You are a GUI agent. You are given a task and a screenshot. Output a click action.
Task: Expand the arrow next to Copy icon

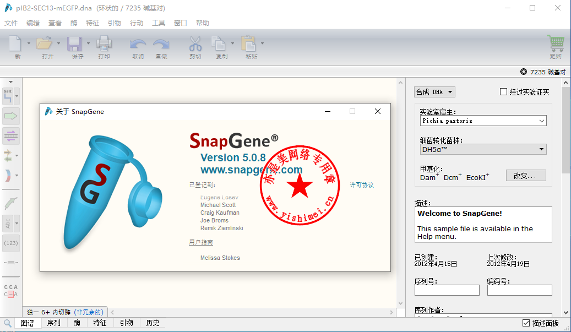232,43
